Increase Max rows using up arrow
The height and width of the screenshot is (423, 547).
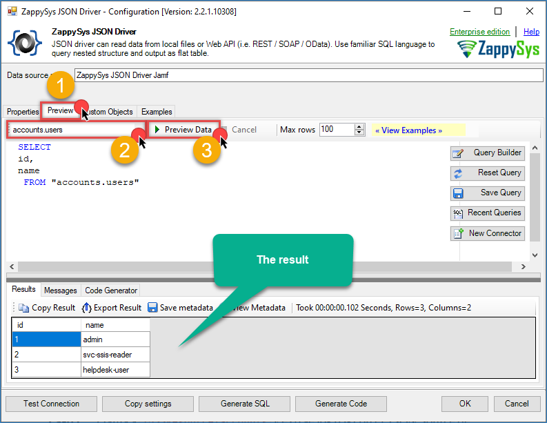point(359,127)
